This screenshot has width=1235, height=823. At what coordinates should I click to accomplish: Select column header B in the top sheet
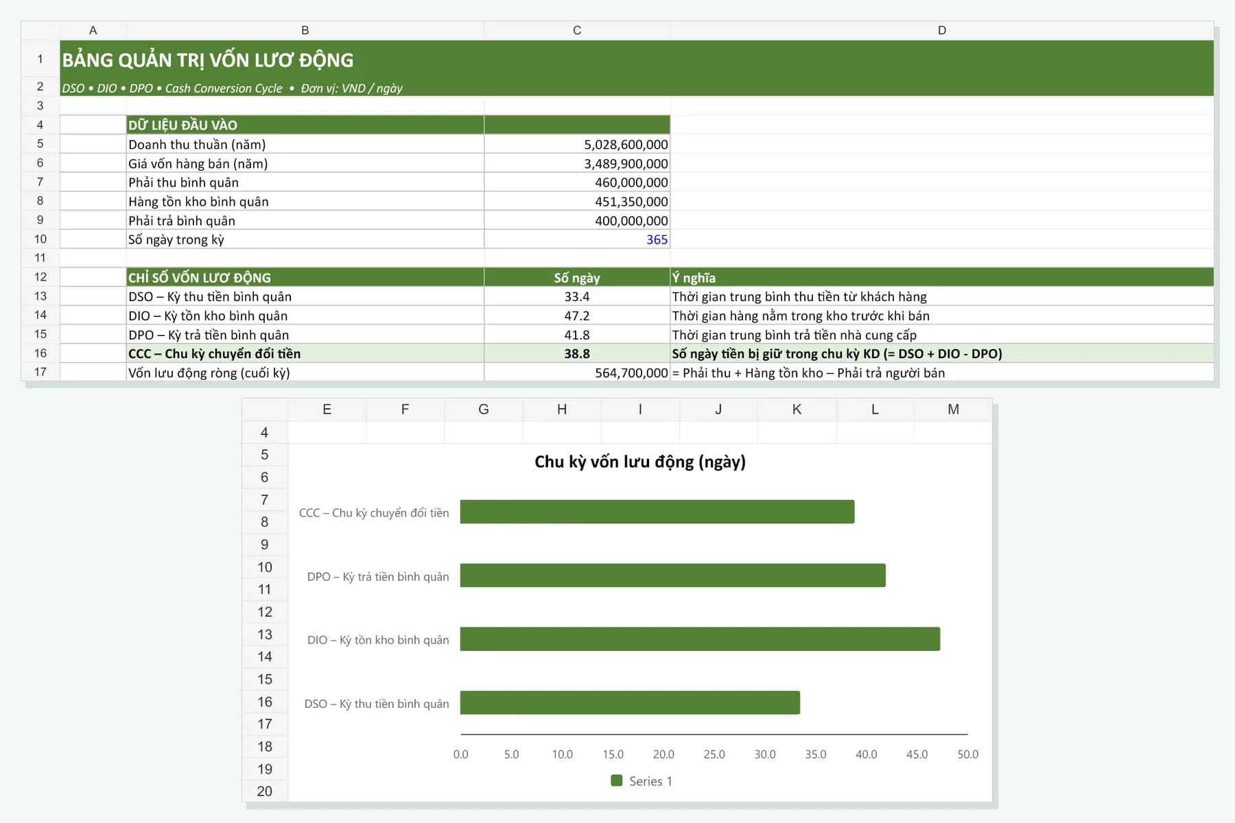(305, 30)
